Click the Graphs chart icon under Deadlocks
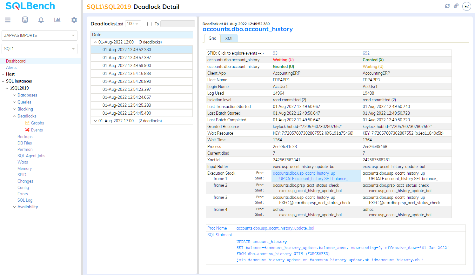The height and width of the screenshot is (275, 475). point(27,123)
